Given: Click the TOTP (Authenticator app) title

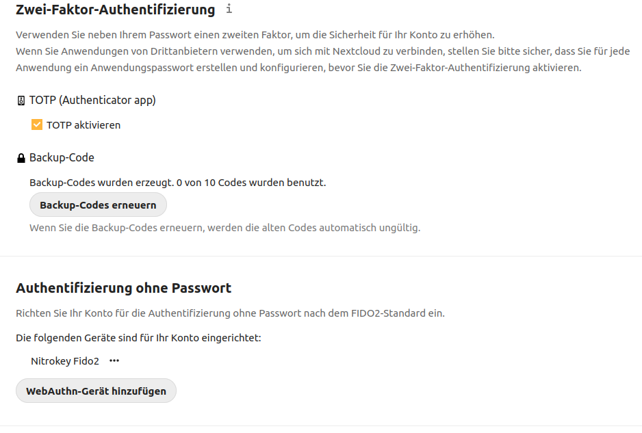Looking at the screenshot, I should click(92, 101).
